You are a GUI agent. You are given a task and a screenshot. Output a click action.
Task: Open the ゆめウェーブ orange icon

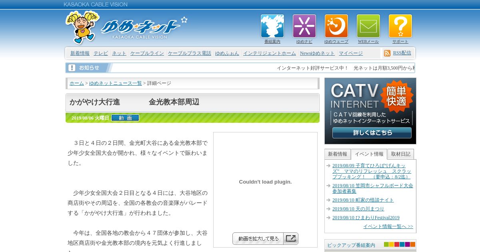(336, 26)
